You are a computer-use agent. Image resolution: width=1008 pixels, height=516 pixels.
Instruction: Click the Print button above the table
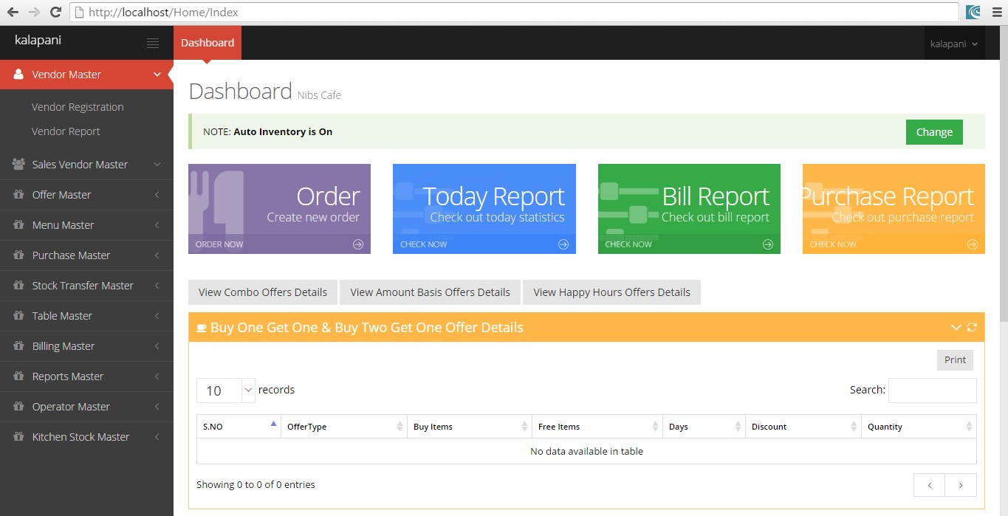[954, 360]
